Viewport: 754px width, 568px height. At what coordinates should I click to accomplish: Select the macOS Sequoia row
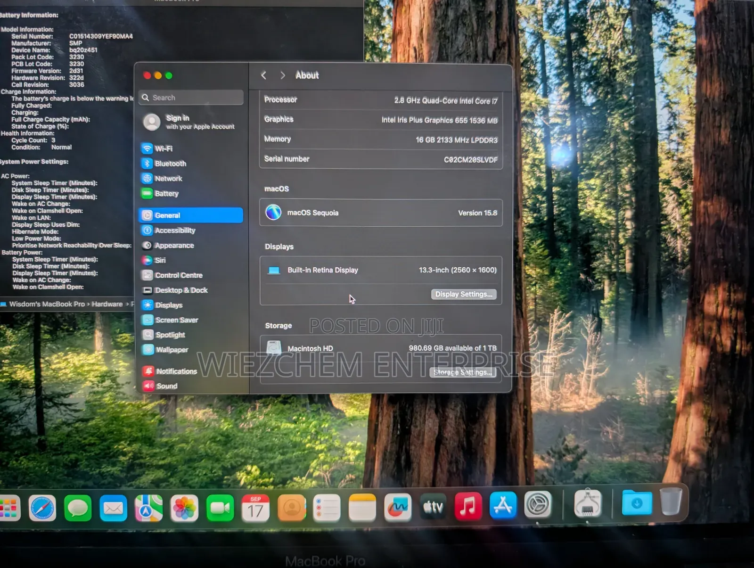[x=381, y=213]
